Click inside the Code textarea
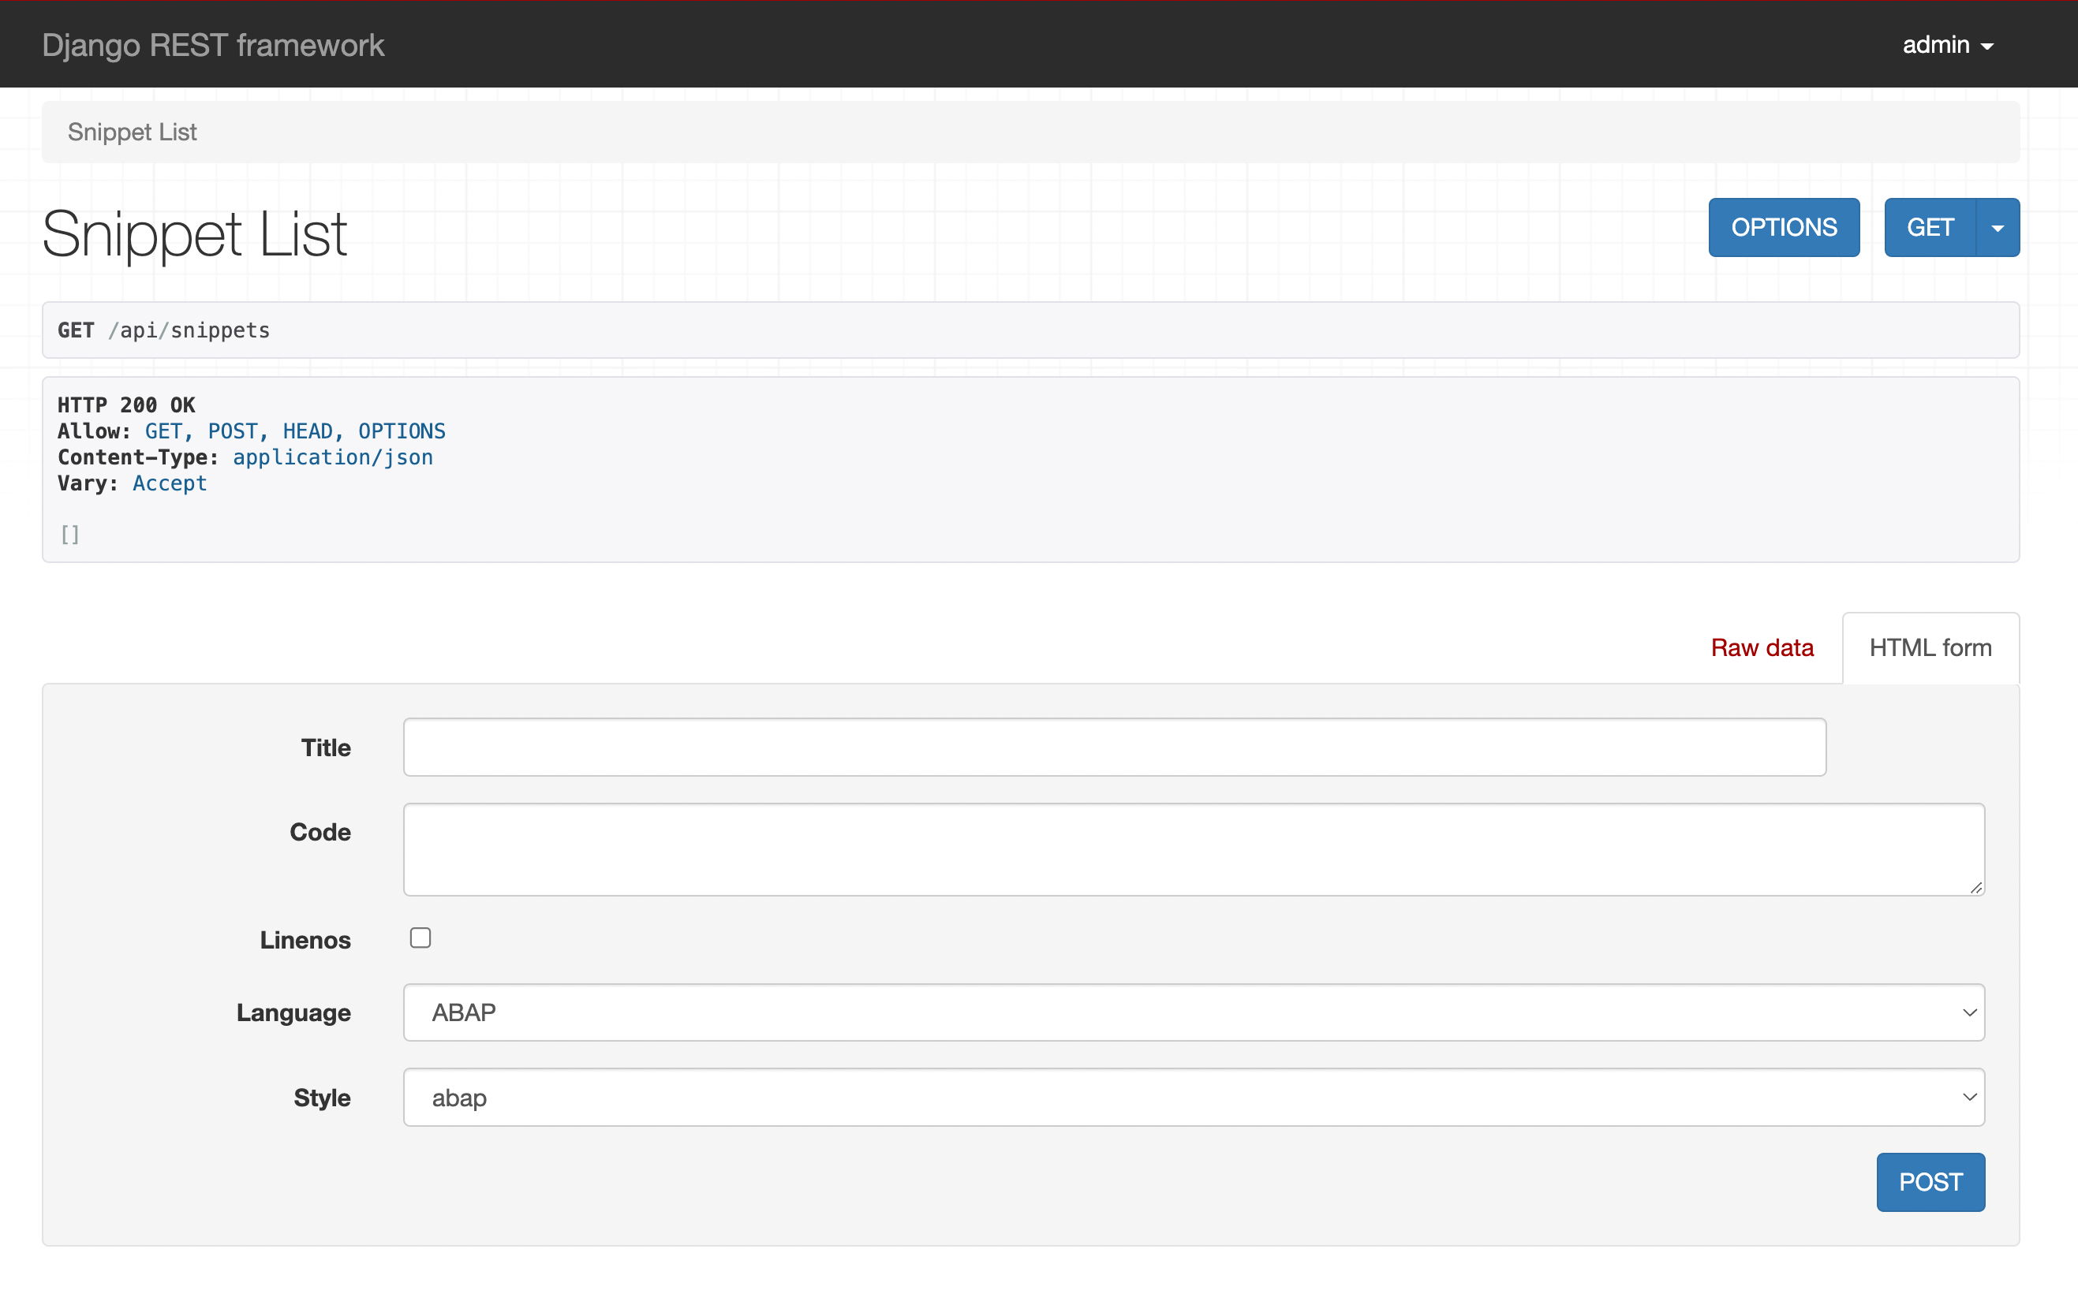2078x1290 pixels. coord(1193,849)
